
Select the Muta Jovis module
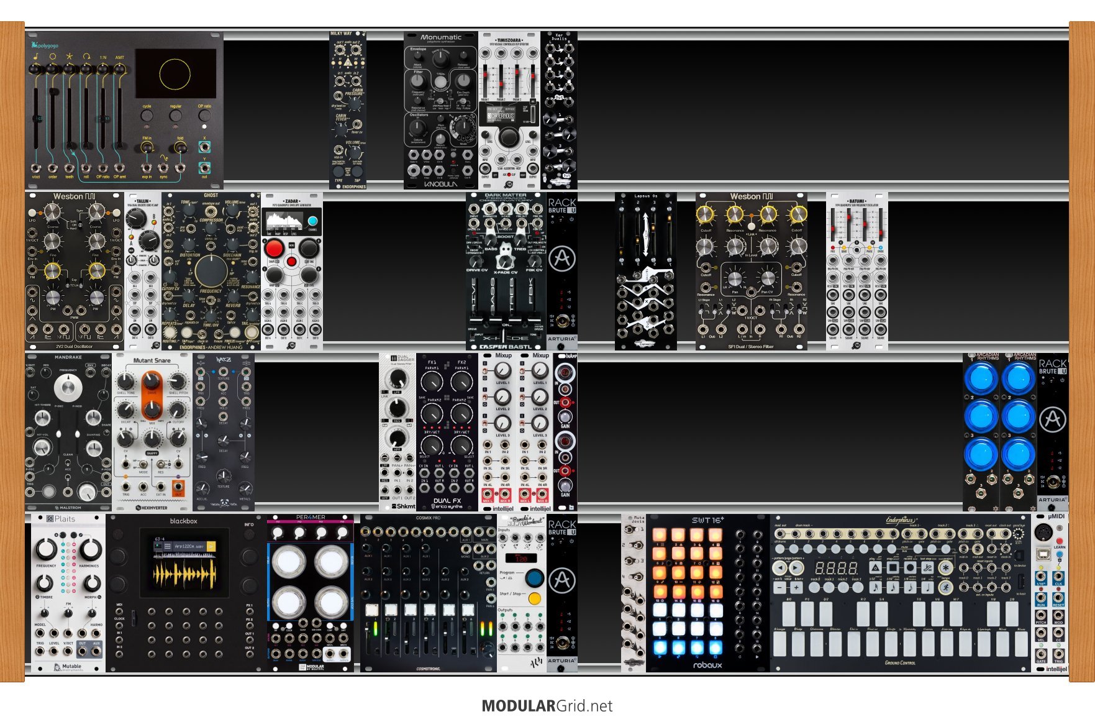point(634,593)
